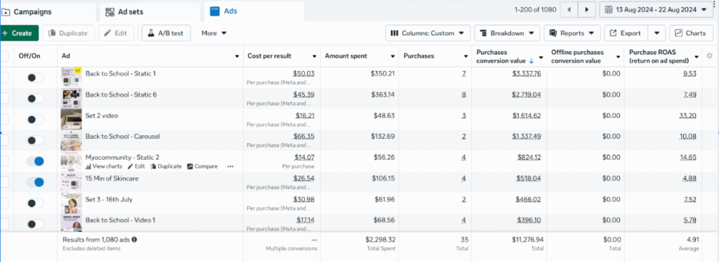
Task: Click the Ad sets grid icon
Action: pyautogui.click(x=110, y=12)
